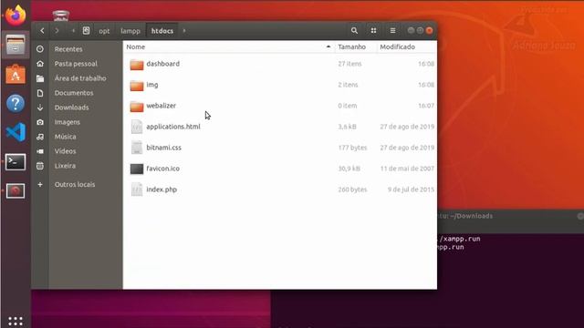Click the clock icon beside Recentes
Image resolution: width=584 pixels, height=328 pixels.
[x=40, y=49]
